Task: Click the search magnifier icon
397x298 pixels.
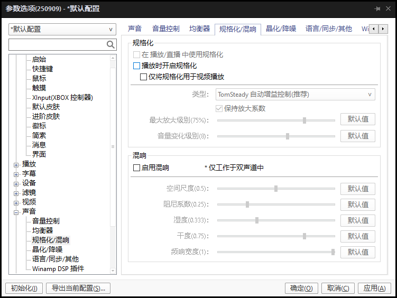Action: (110, 45)
